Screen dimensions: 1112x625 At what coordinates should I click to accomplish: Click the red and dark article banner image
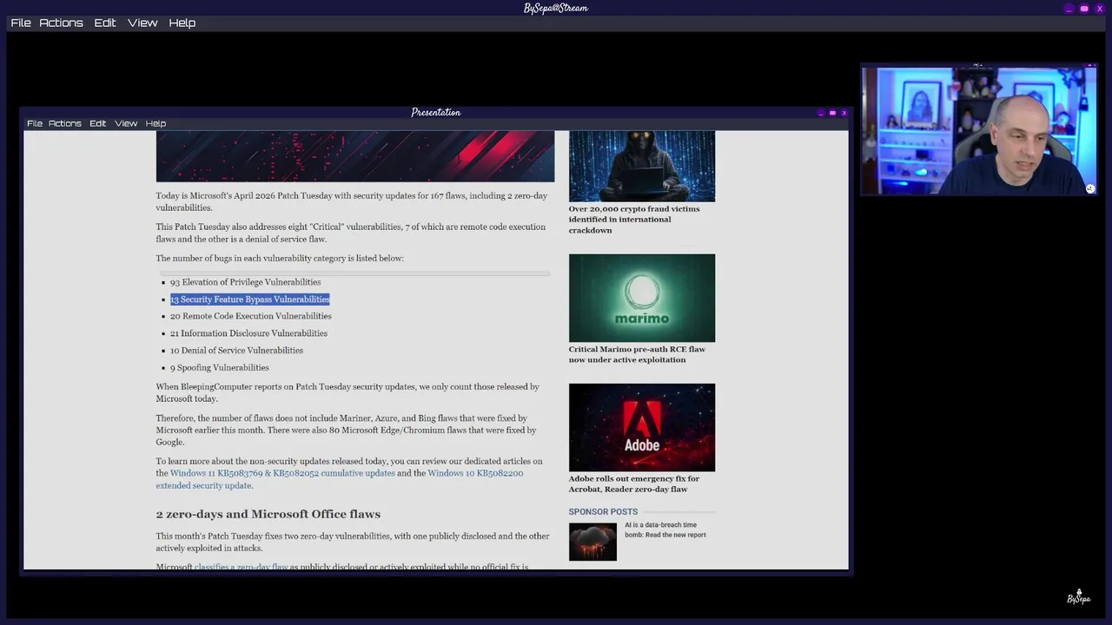355,156
